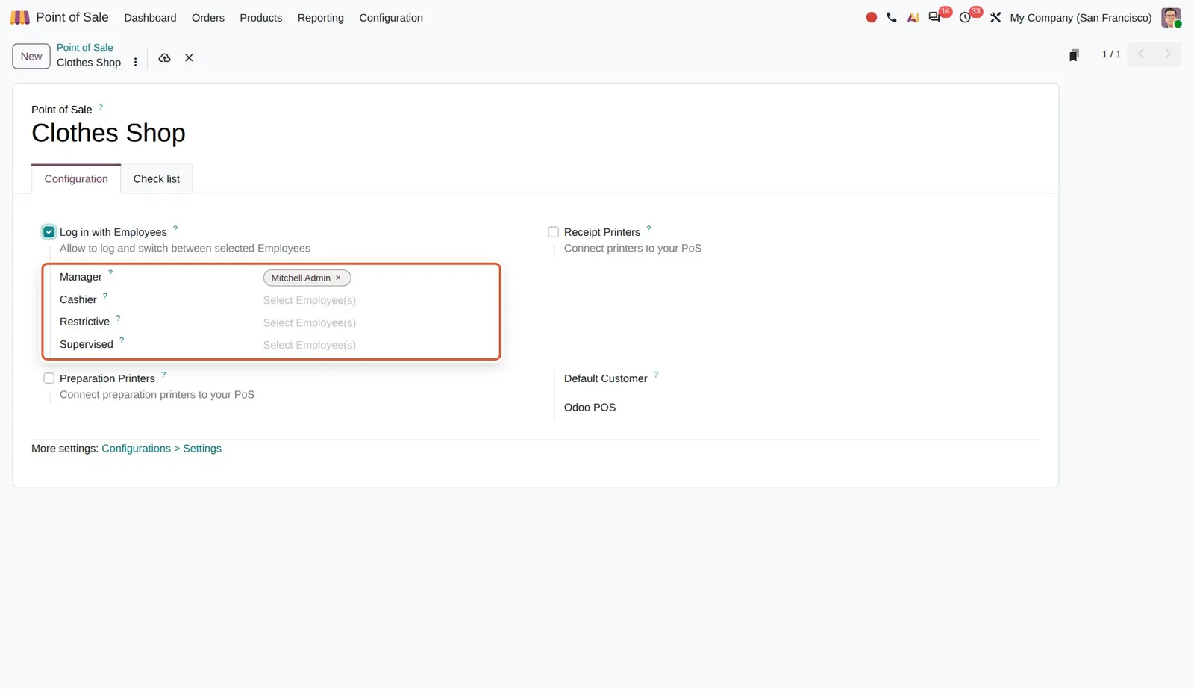
Task: Click the red recording indicator icon
Action: point(871,17)
